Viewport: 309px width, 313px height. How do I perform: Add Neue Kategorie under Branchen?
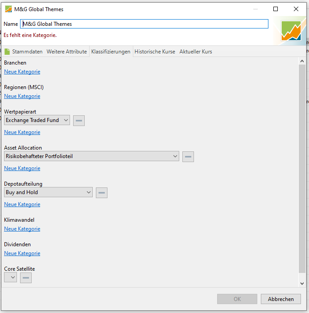(22, 72)
